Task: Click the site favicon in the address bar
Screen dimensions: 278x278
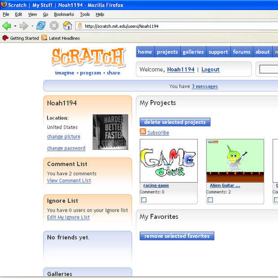Action: click(x=80, y=26)
